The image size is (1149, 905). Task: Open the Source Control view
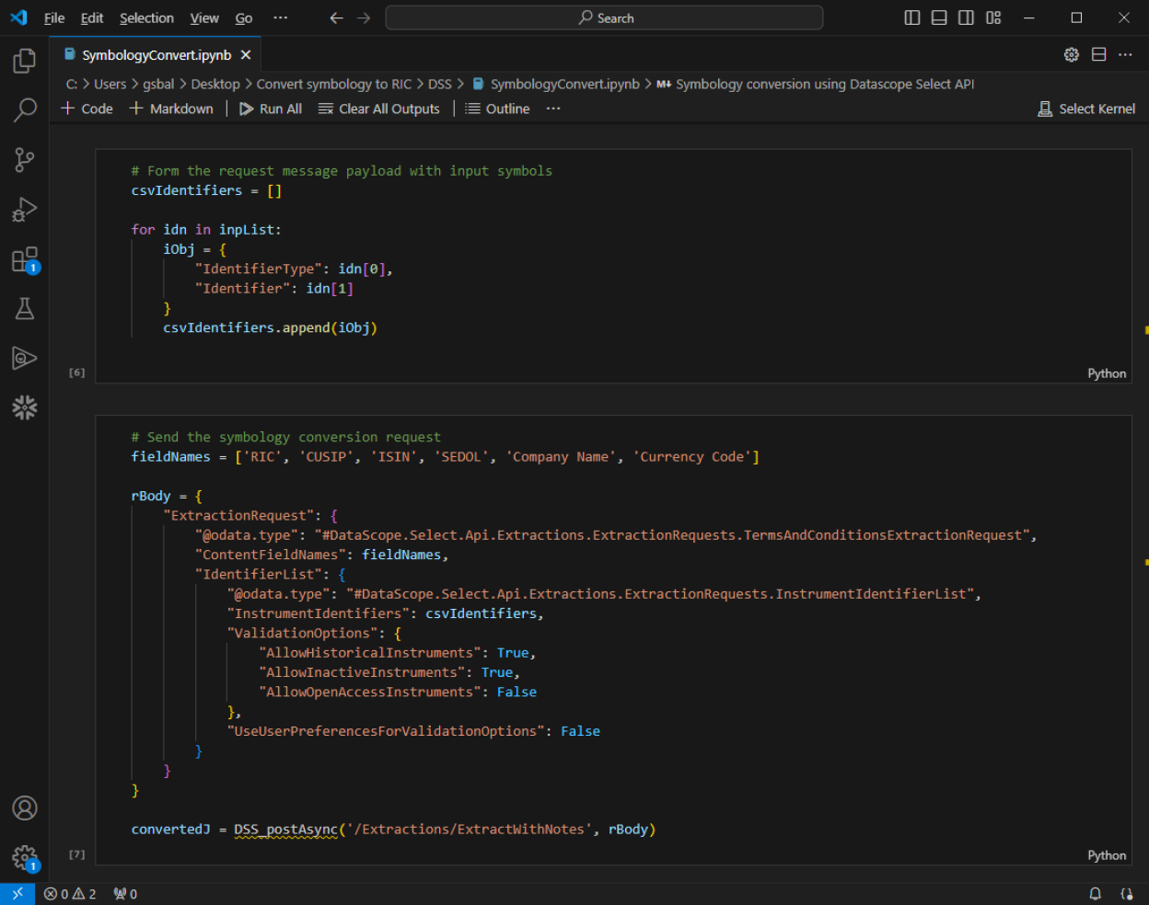[x=25, y=160]
